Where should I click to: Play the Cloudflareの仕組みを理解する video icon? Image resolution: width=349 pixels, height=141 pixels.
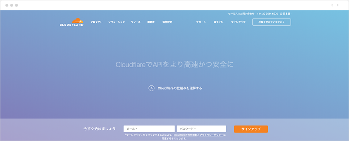click(151, 88)
